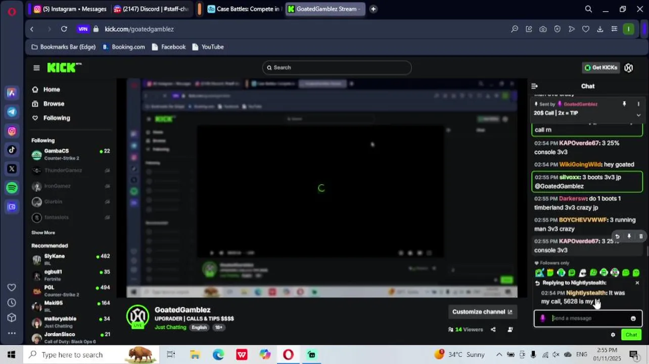Viewport: 649px width, 364px height.
Task: Switch to the Discord staff-chat tab
Action: click(x=151, y=9)
